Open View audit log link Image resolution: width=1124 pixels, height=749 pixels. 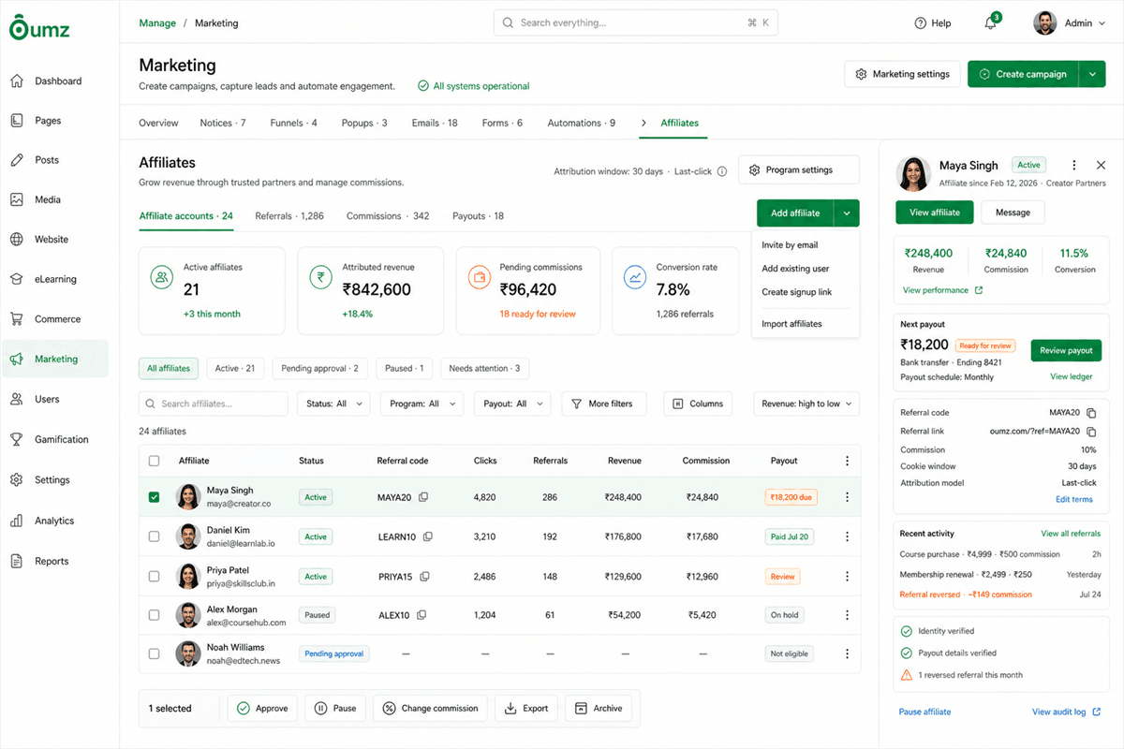point(1066,712)
